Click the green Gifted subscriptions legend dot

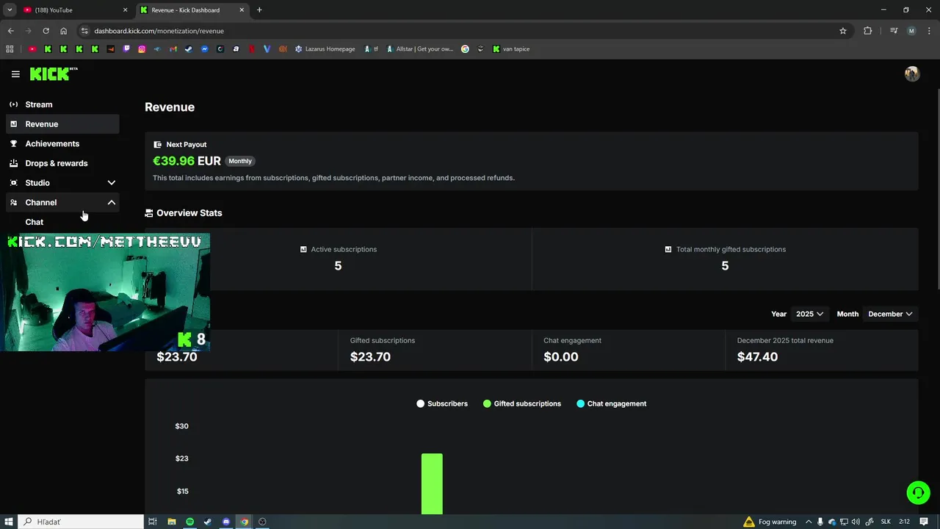pyautogui.click(x=487, y=403)
